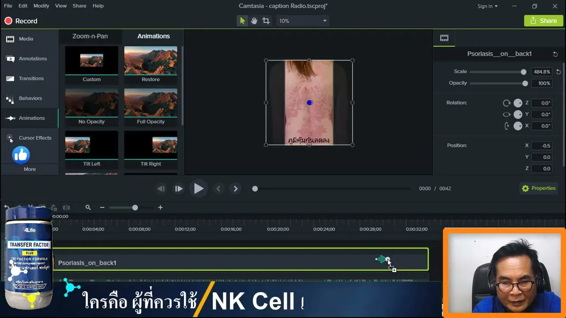
Task: Click the Properties panel scrollbar
Action: [x=563, y=115]
